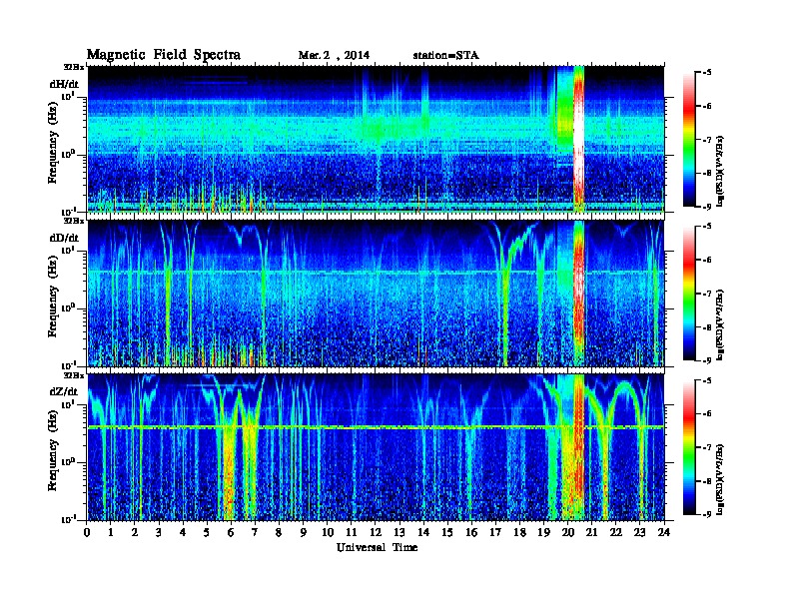
Task: Click hour 24 on the Universal Time axis
Action: 664,533
